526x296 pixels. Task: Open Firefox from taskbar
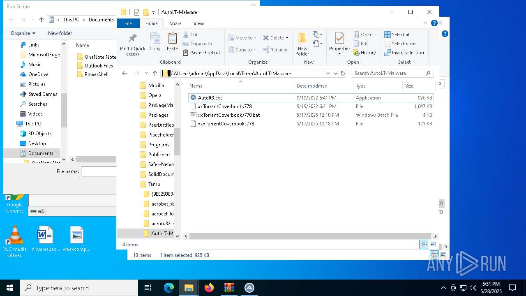point(209,288)
